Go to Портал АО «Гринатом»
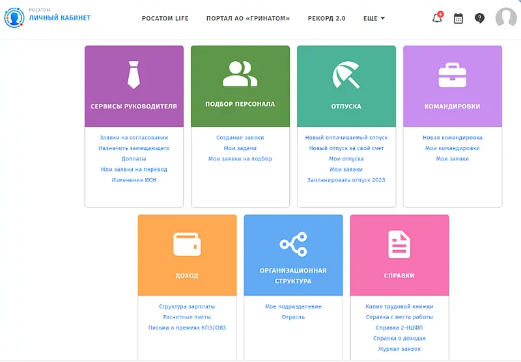The height and width of the screenshot is (362, 521). (247, 18)
